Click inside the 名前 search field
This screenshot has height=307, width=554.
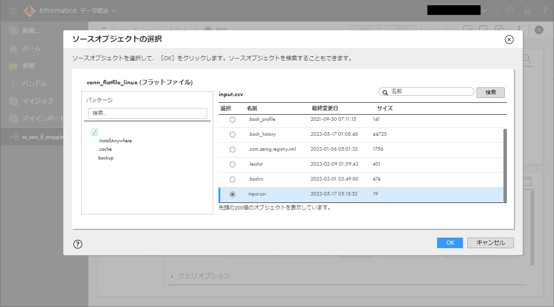click(x=426, y=91)
